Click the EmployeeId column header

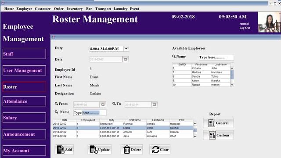(x=88, y=120)
